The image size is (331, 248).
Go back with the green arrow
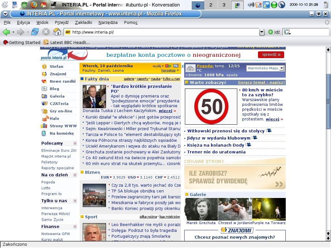point(6,32)
